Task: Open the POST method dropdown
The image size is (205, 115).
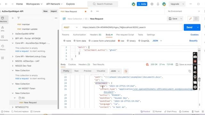Action: [x=71, y=27]
